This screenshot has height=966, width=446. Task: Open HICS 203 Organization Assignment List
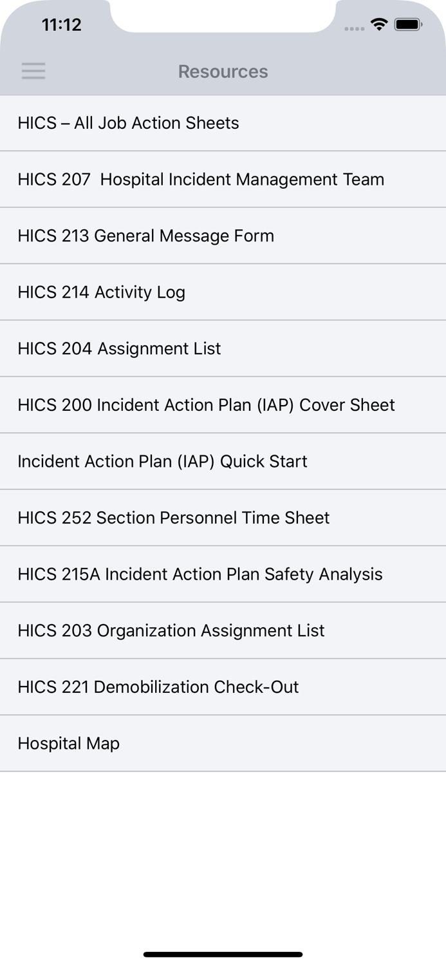coord(171,630)
